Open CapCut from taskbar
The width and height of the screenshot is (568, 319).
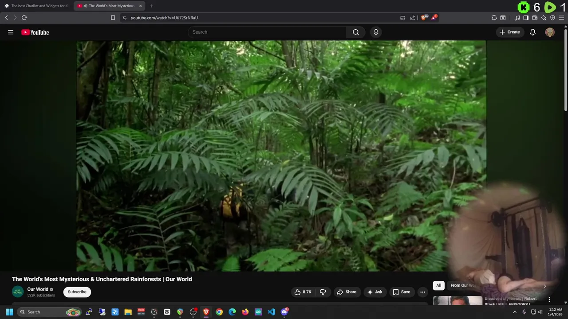pyautogui.click(x=167, y=312)
